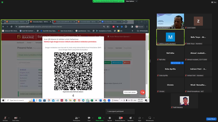
Task: Select Aurino RA Djamaris video thumbnail
Action: click(170, 21)
